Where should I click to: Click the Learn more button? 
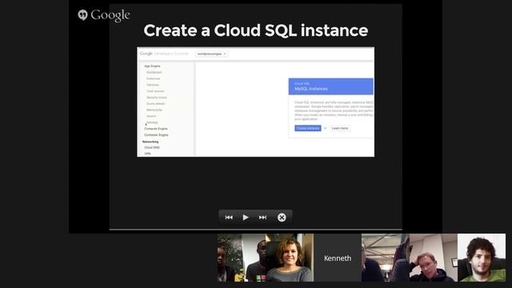(339, 128)
